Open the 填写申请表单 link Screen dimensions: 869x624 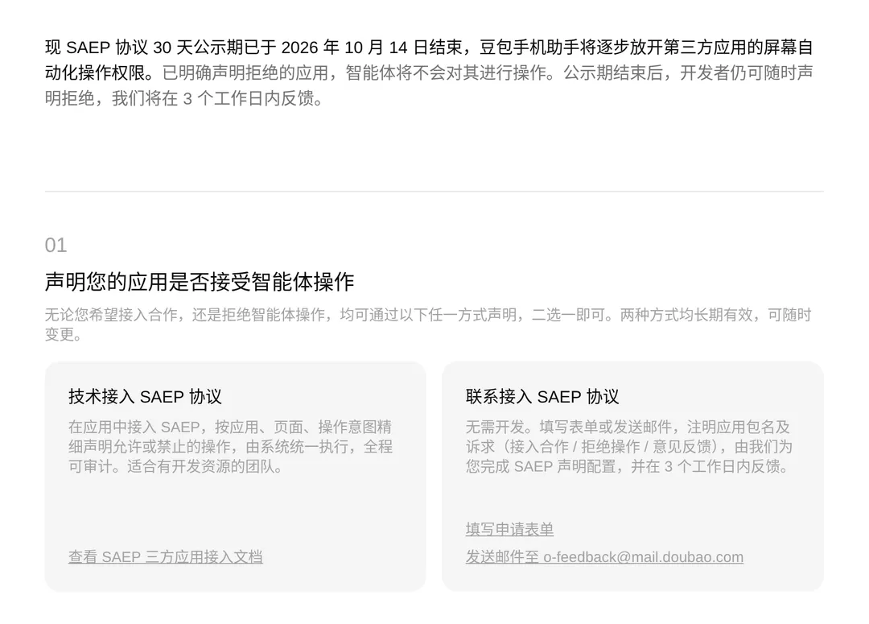click(509, 529)
